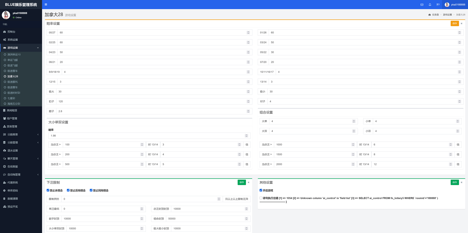Viewport: 468px width, 233px height.
Task: Click the 系统设置 gears icon
Action: (4, 40)
